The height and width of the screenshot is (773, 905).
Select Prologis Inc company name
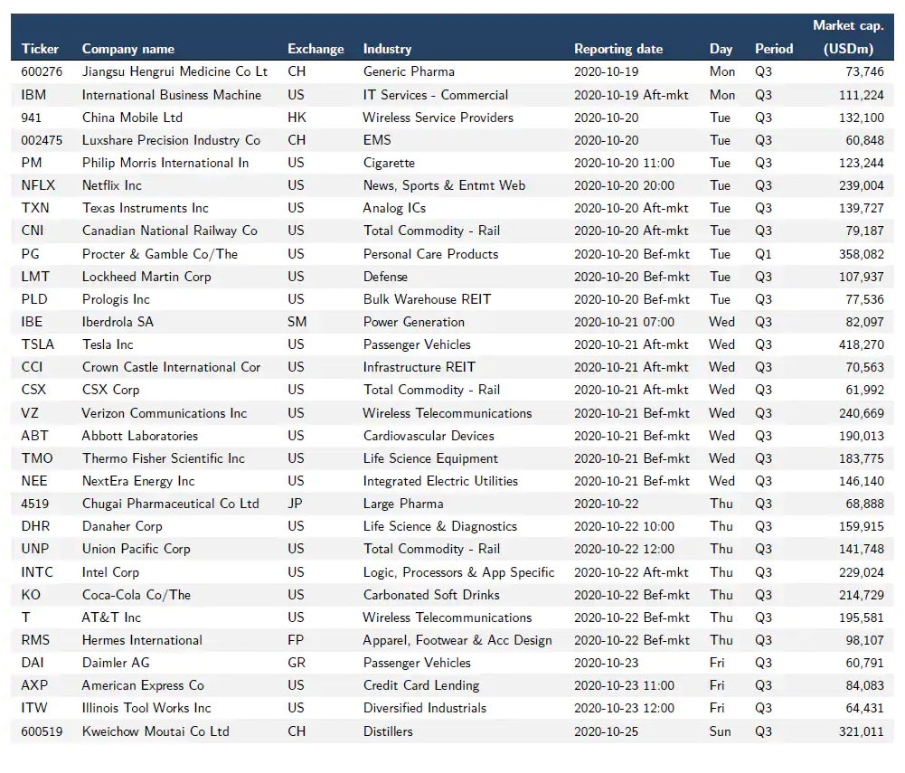coord(116,299)
